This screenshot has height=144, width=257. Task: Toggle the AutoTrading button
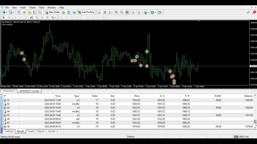(x=86, y=12)
